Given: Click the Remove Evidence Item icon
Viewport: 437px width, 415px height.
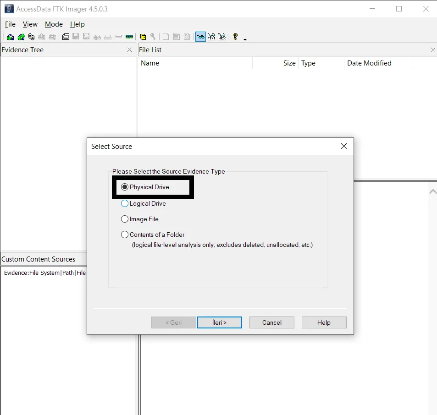Looking at the screenshot, I should click(42, 37).
